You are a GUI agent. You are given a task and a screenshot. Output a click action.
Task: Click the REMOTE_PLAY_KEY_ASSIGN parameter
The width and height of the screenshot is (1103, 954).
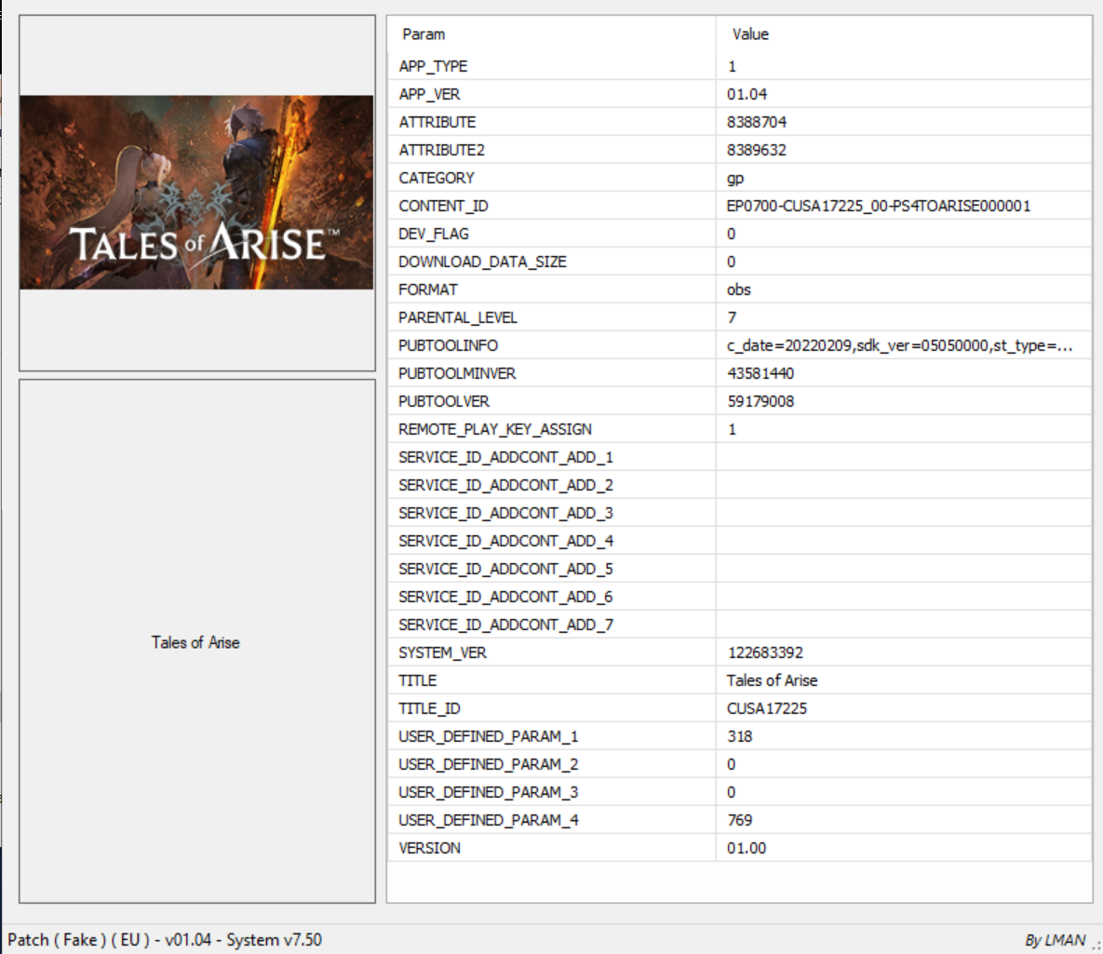[495, 429]
